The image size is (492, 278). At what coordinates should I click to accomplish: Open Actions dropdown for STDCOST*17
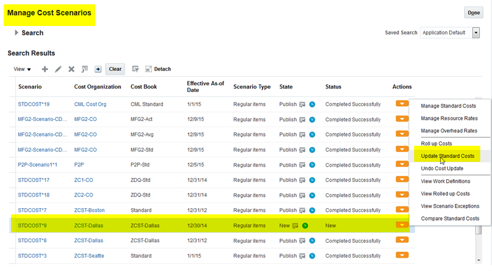click(x=402, y=179)
